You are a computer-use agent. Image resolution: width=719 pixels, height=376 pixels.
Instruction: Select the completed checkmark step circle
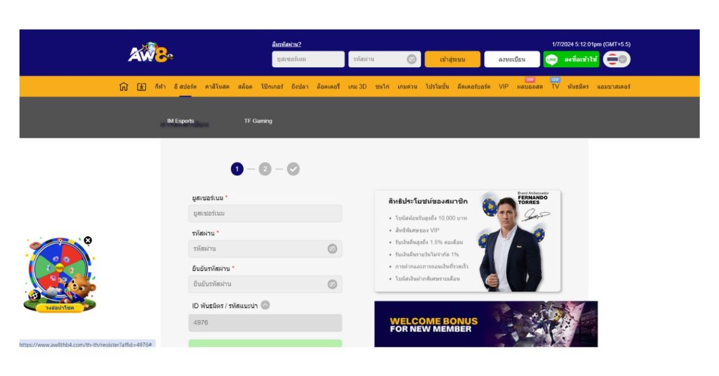tap(293, 169)
